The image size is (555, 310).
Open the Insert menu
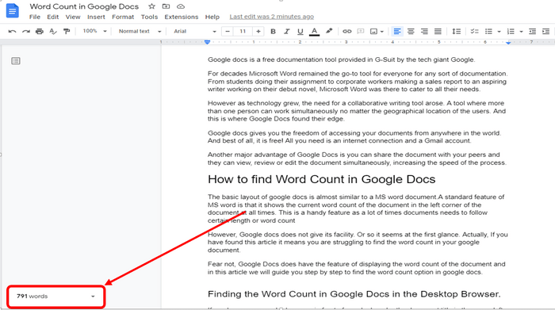96,17
